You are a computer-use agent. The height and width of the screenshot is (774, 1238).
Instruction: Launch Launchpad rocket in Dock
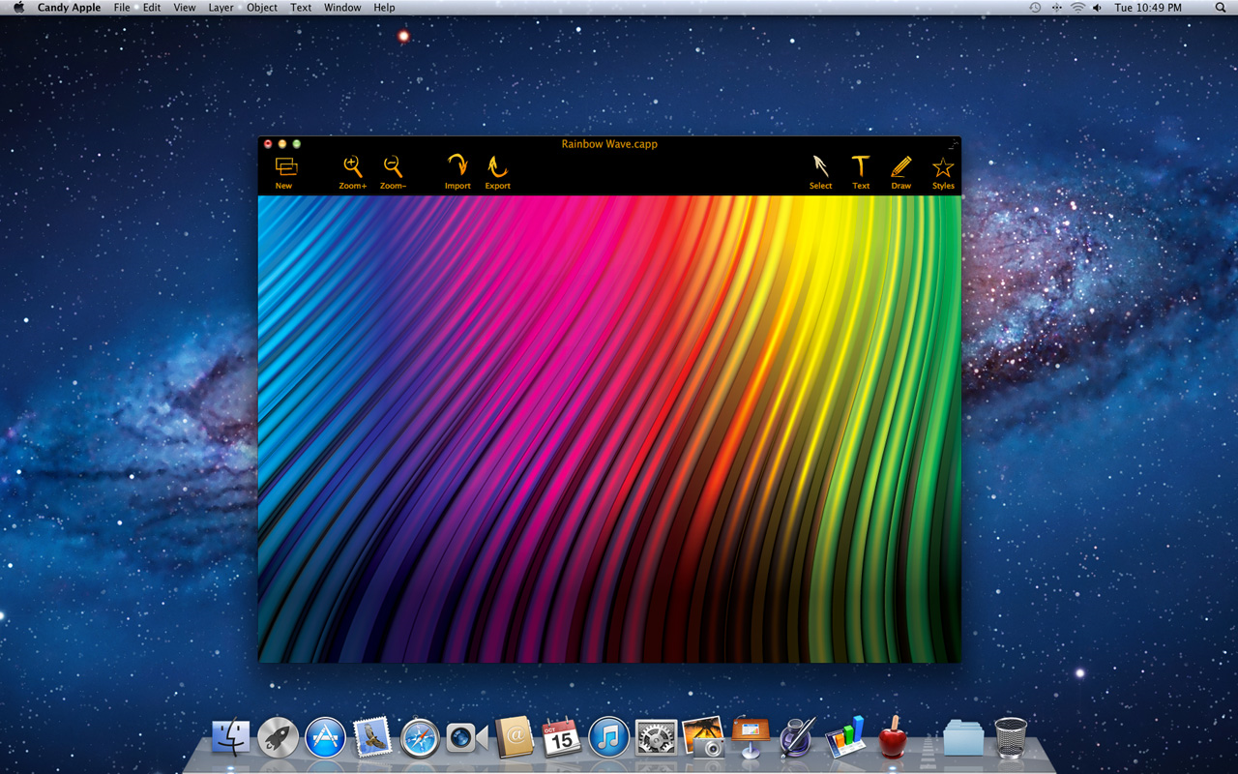pyautogui.click(x=279, y=737)
